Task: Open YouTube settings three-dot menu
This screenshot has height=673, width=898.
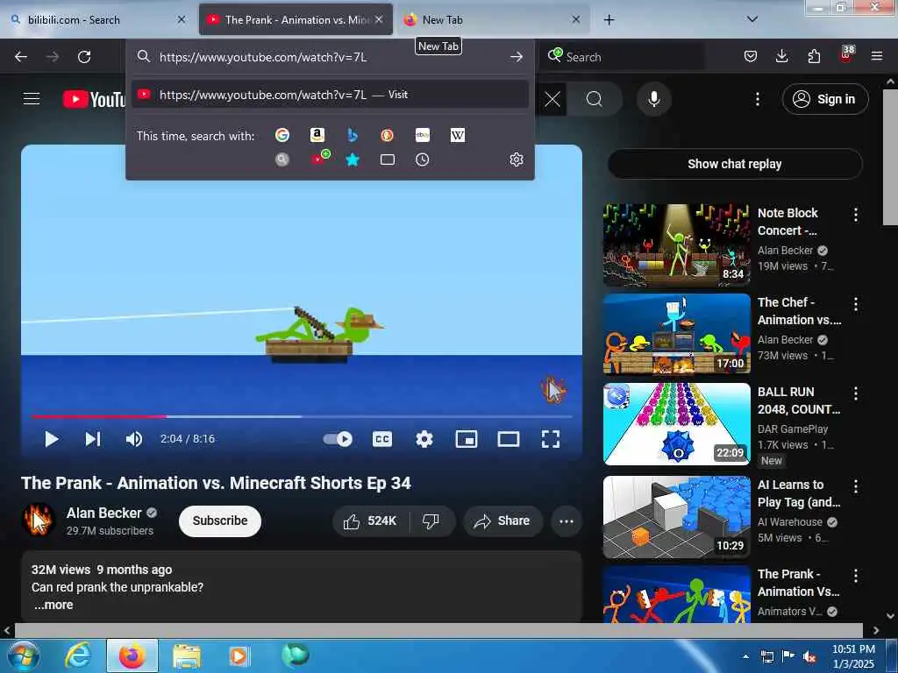Action: coord(757,99)
